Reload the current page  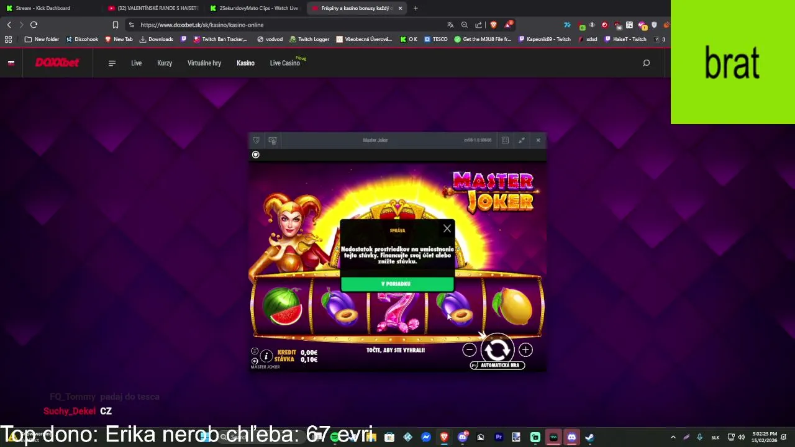pyautogui.click(x=34, y=25)
